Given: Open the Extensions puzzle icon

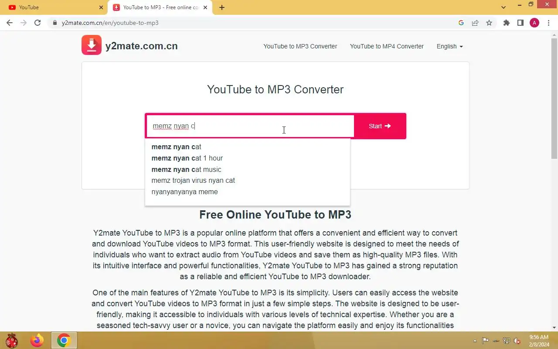Looking at the screenshot, I should pyautogui.click(x=506, y=23).
